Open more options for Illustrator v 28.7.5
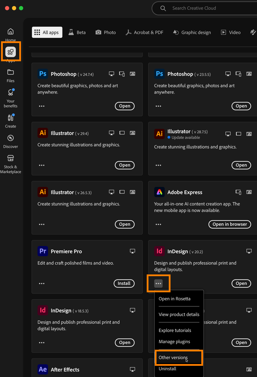 click(158, 165)
